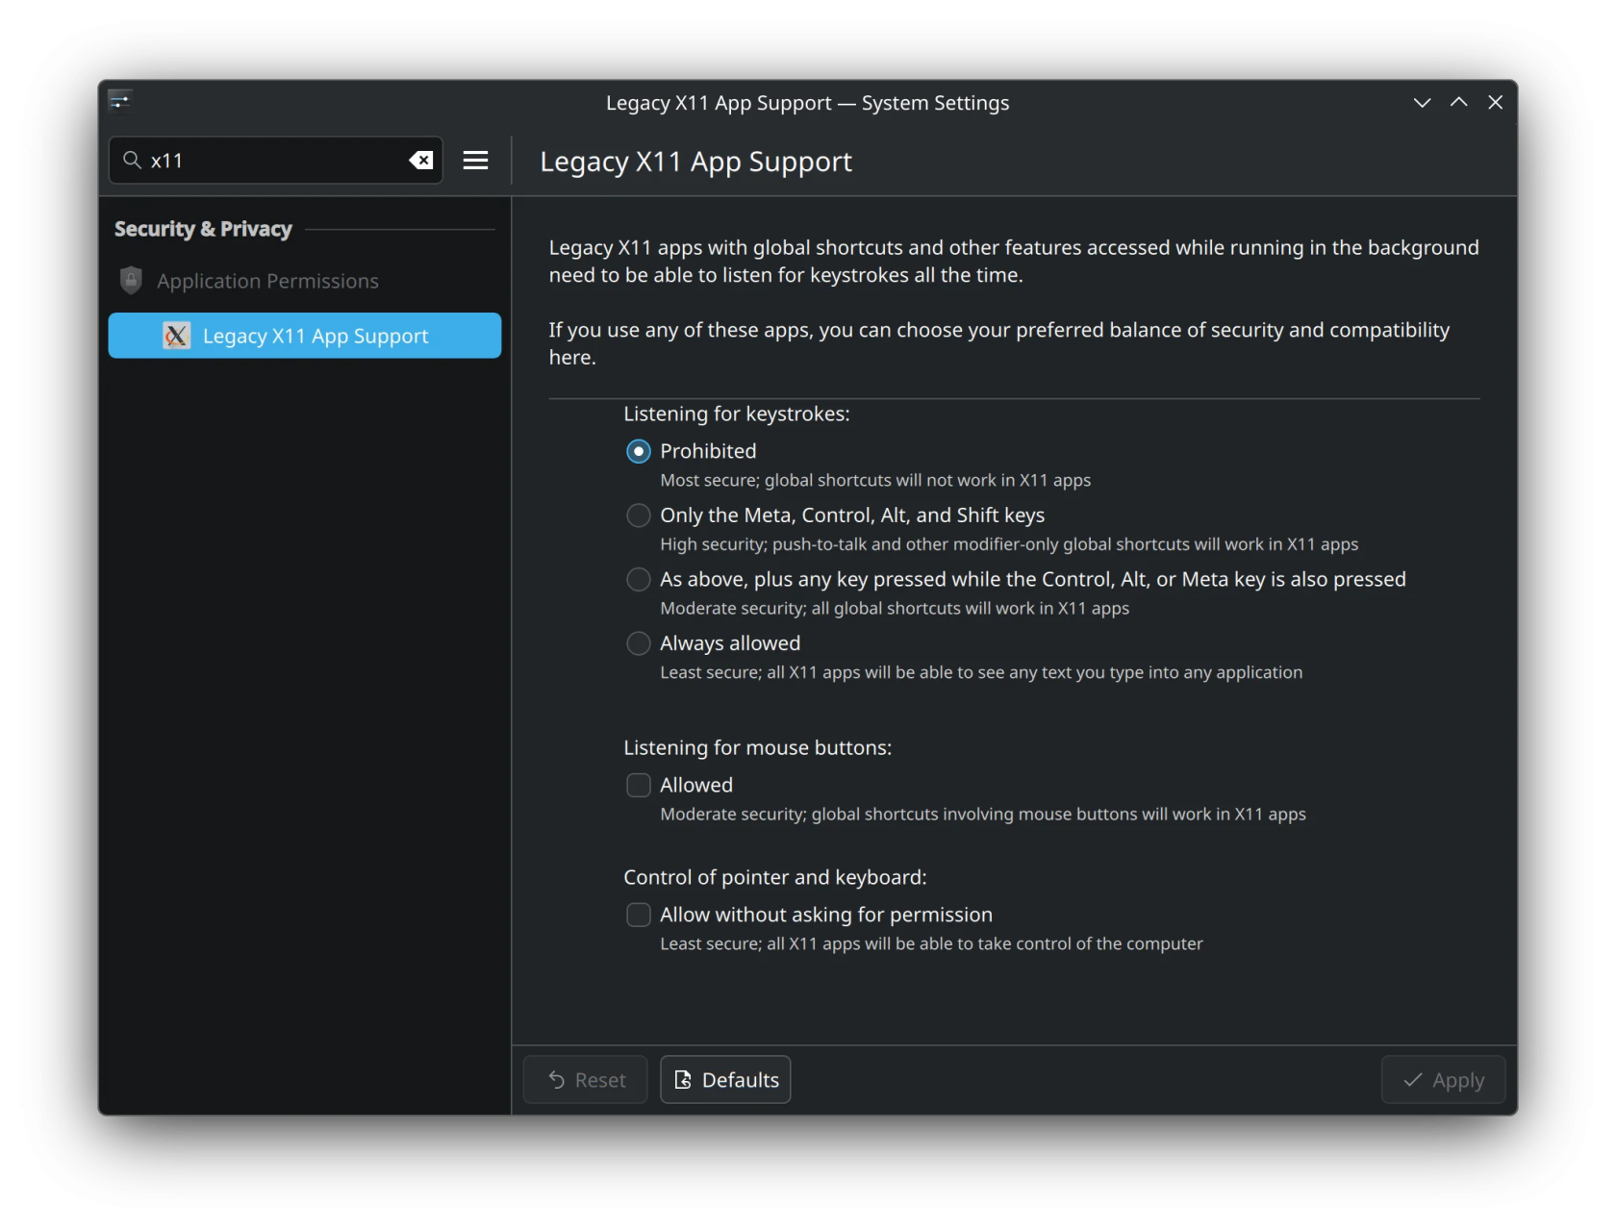Choose As above plus any key option
Image resolution: width=1616 pixels, height=1232 pixels.
(638, 579)
